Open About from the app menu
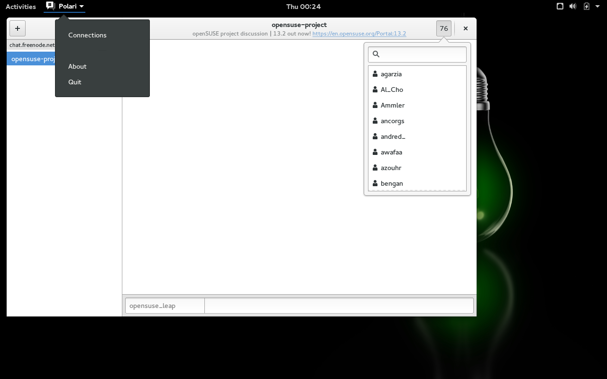 click(x=77, y=66)
